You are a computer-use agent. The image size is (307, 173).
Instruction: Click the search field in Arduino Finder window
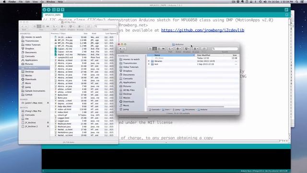225,49
